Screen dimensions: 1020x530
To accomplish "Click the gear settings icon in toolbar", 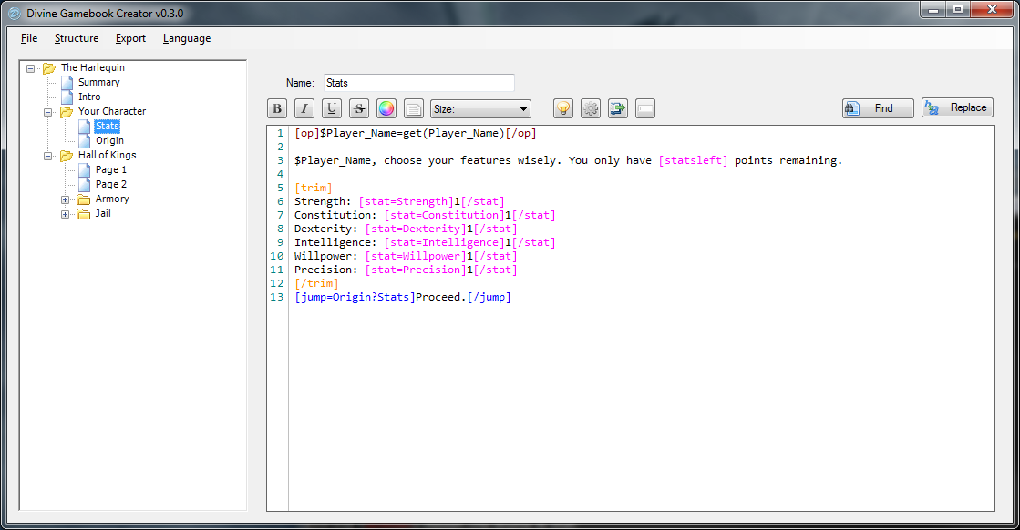I will [591, 108].
